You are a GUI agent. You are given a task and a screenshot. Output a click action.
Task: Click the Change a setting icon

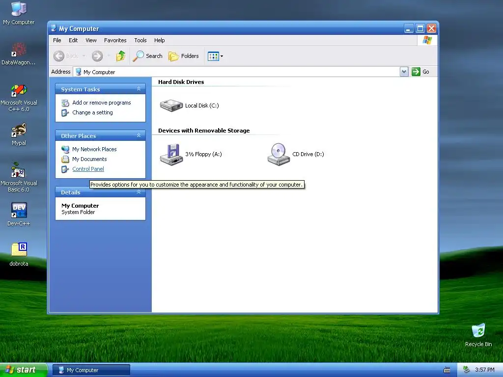[65, 112]
